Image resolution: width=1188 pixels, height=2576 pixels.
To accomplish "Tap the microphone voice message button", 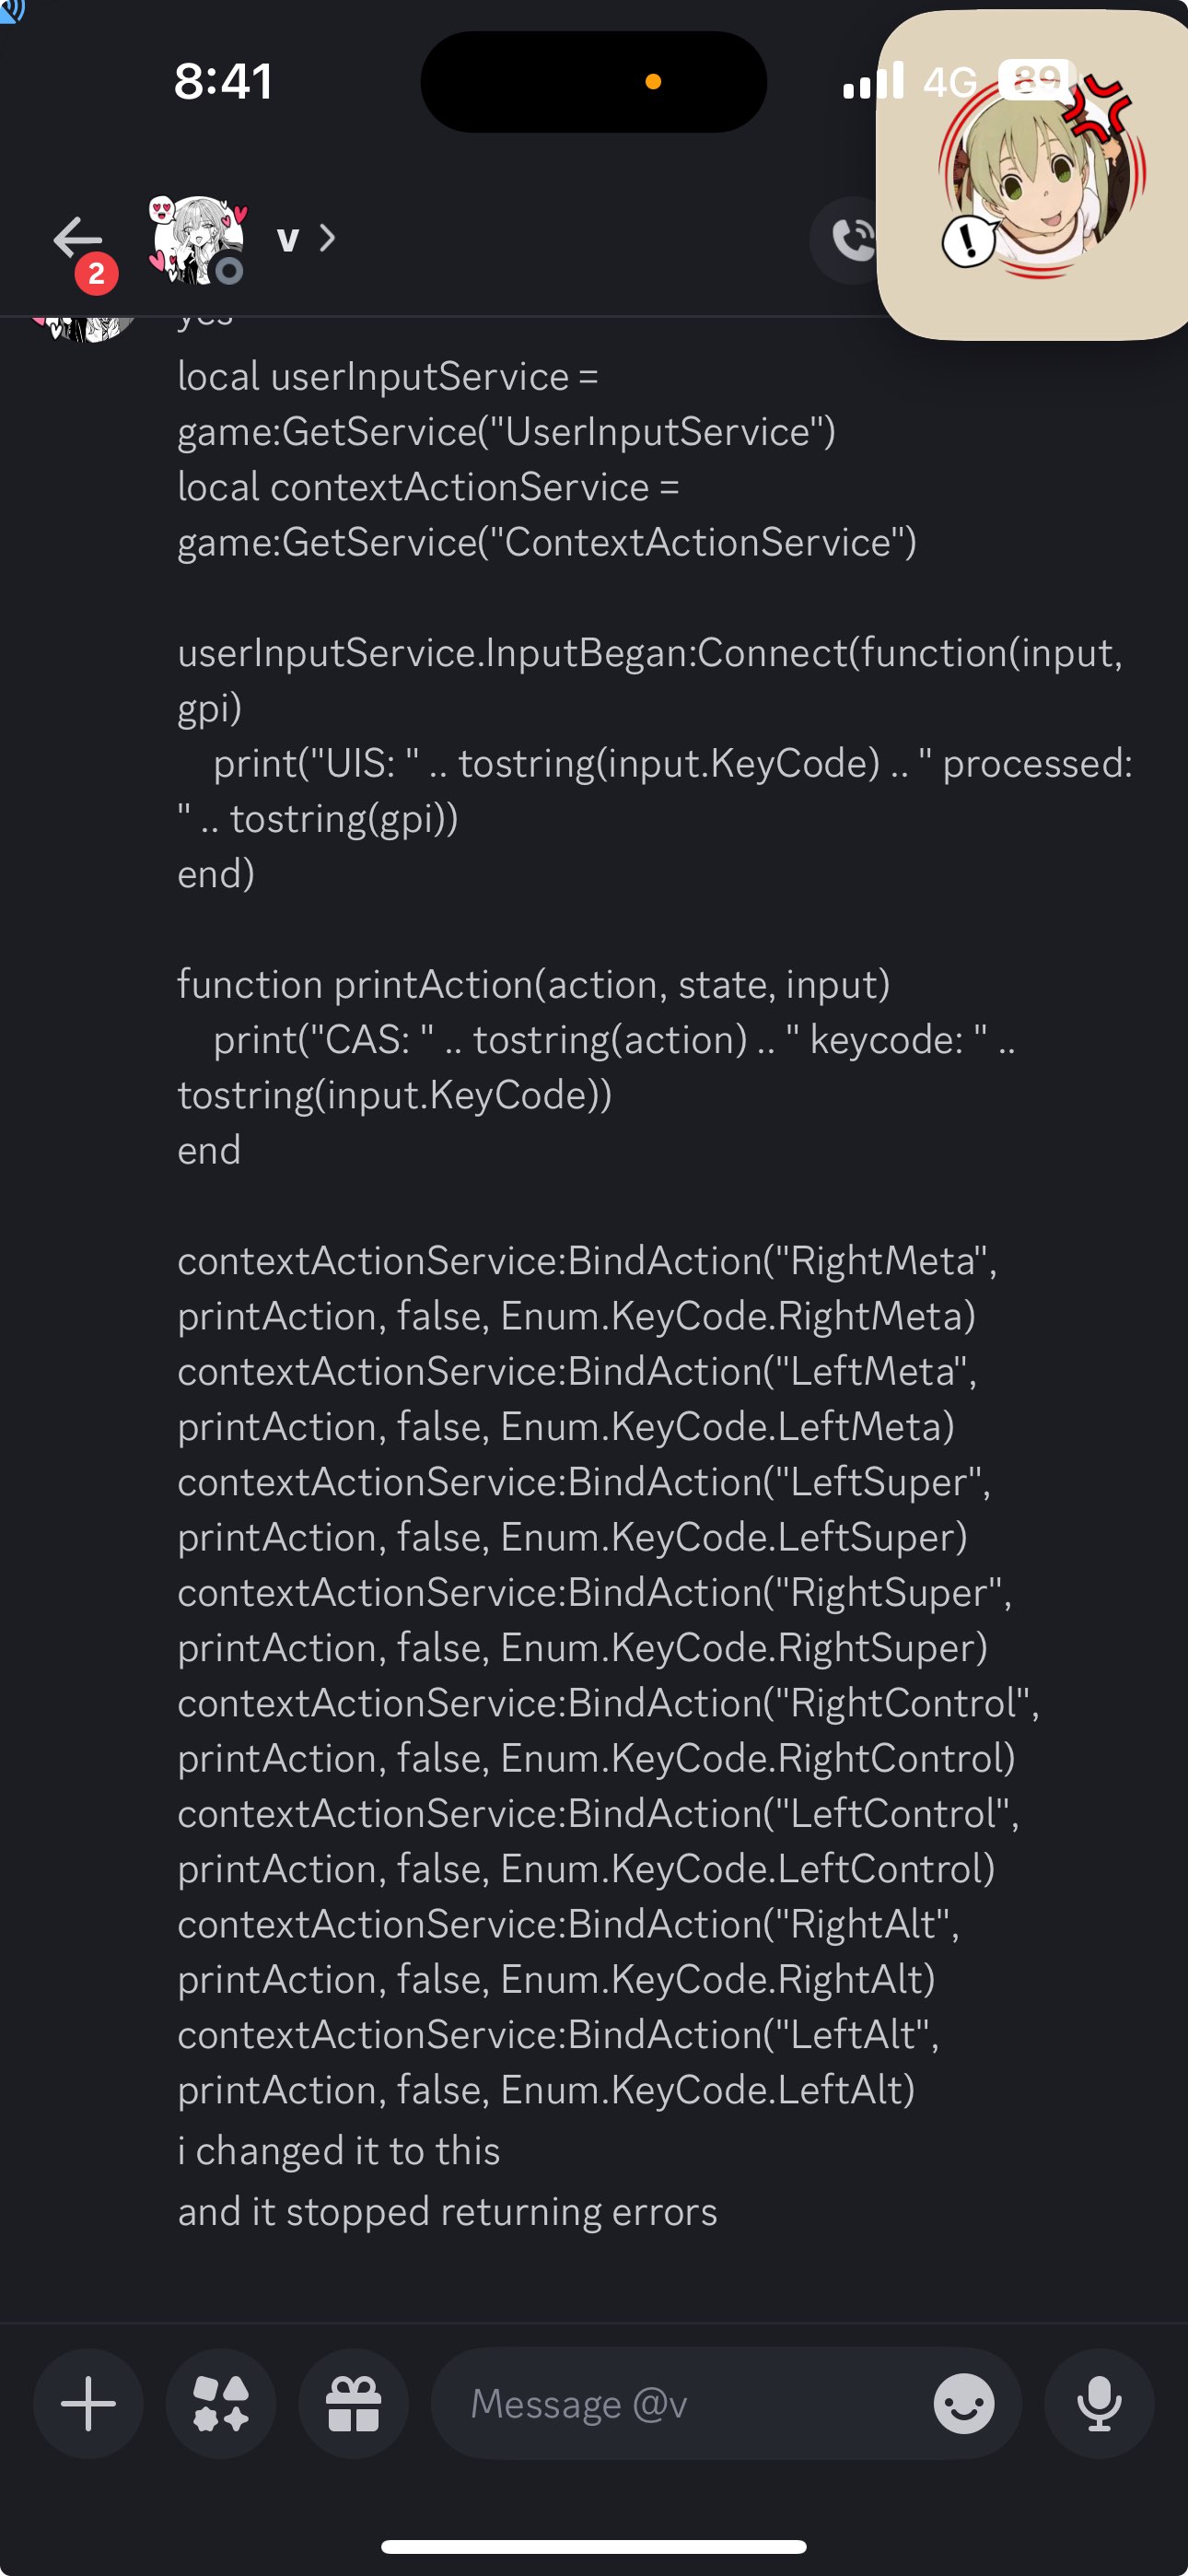I will click(x=1098, y=2403).
